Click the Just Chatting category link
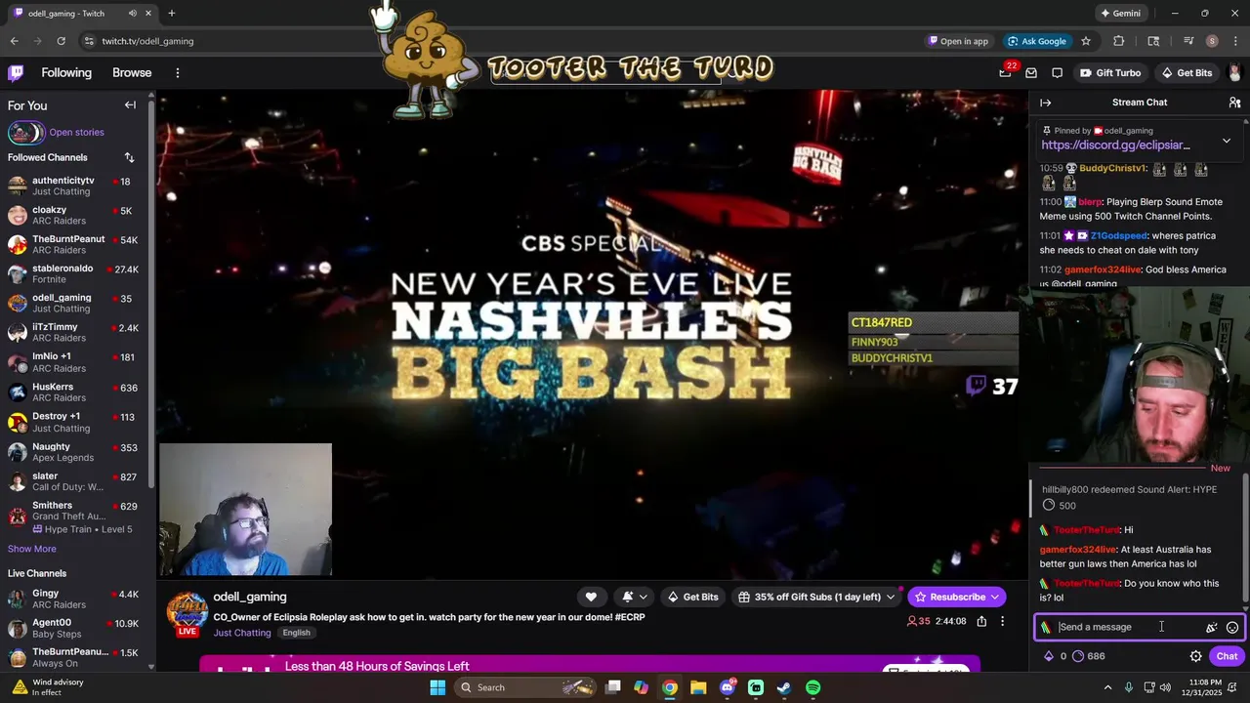The height and width of the screenshot is (703, 1250). [242, 633]
